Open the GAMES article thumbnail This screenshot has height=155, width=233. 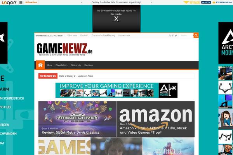click(64, 146)
